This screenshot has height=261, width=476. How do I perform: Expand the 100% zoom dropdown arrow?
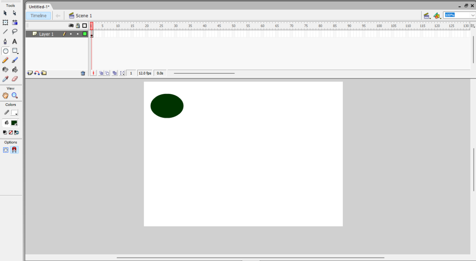[472, 15]
